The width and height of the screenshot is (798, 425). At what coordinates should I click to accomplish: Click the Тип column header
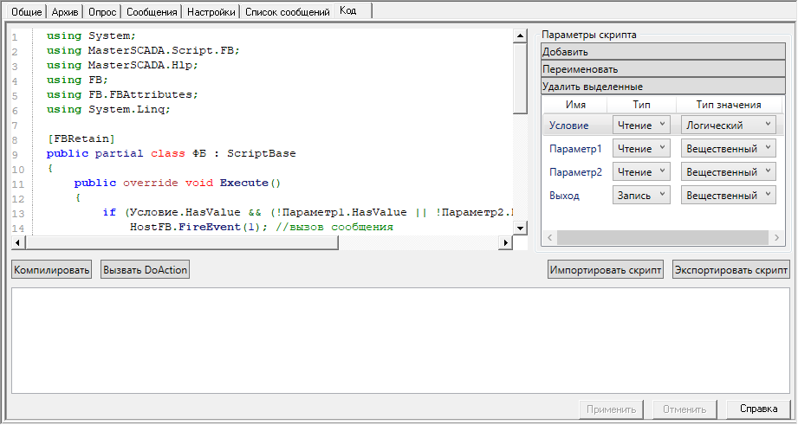(641, 105)
